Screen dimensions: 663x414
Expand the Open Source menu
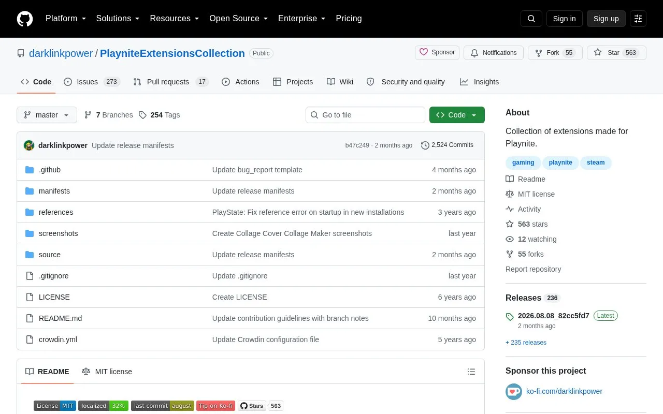[x=238, y=19]
